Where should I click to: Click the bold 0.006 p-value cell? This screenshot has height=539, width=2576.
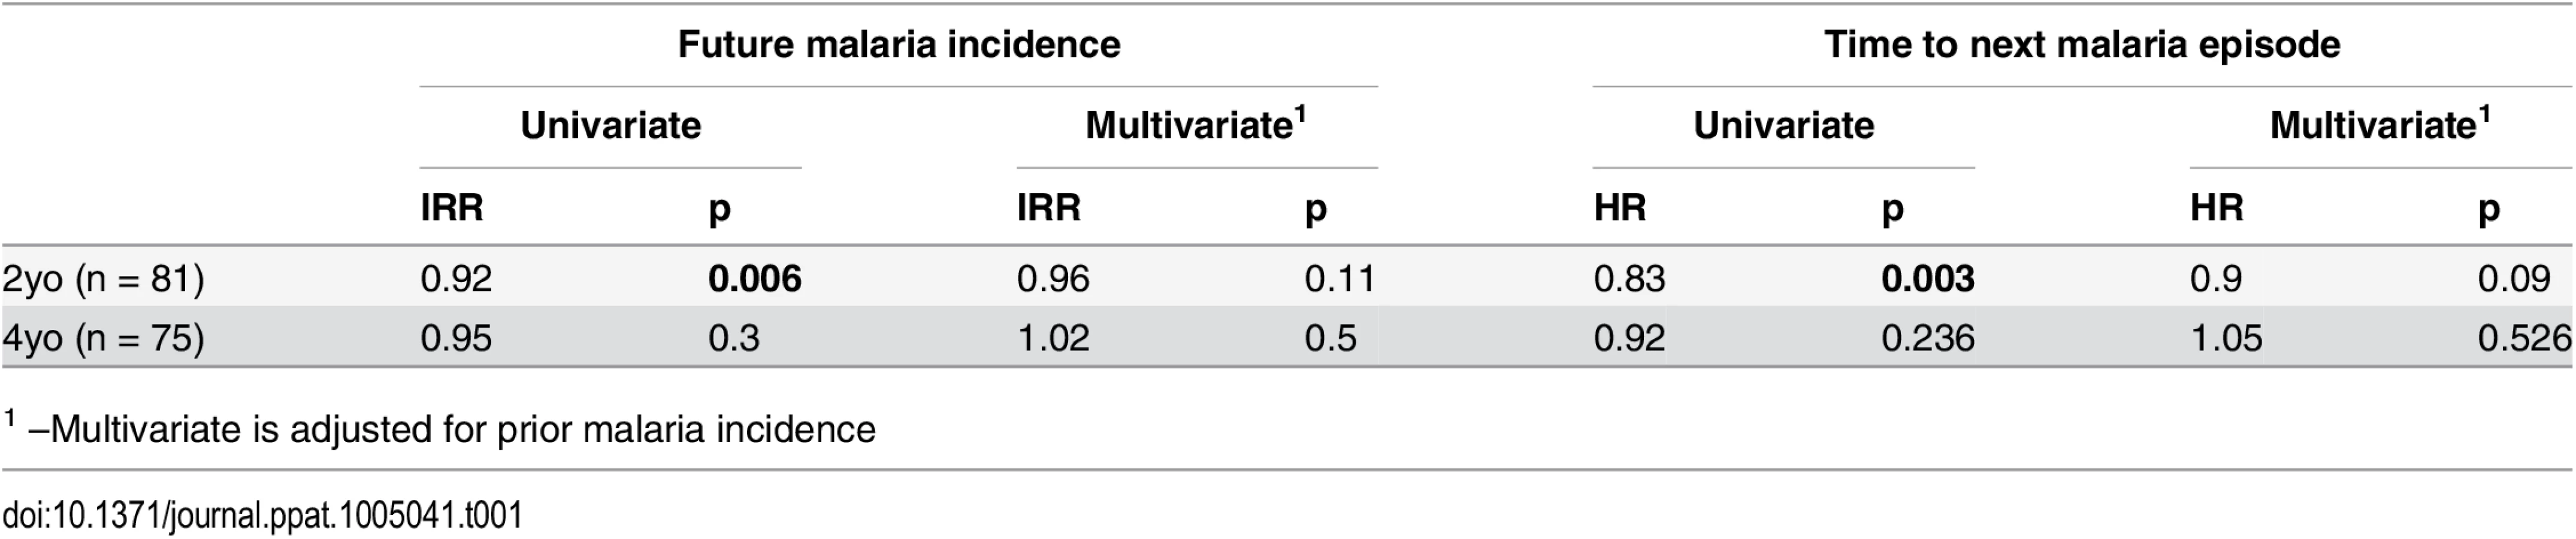[754, 278]
